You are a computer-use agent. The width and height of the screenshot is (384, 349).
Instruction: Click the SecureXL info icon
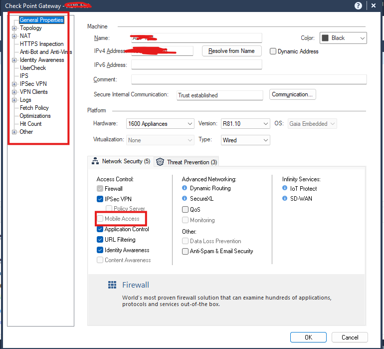(185, 198)
